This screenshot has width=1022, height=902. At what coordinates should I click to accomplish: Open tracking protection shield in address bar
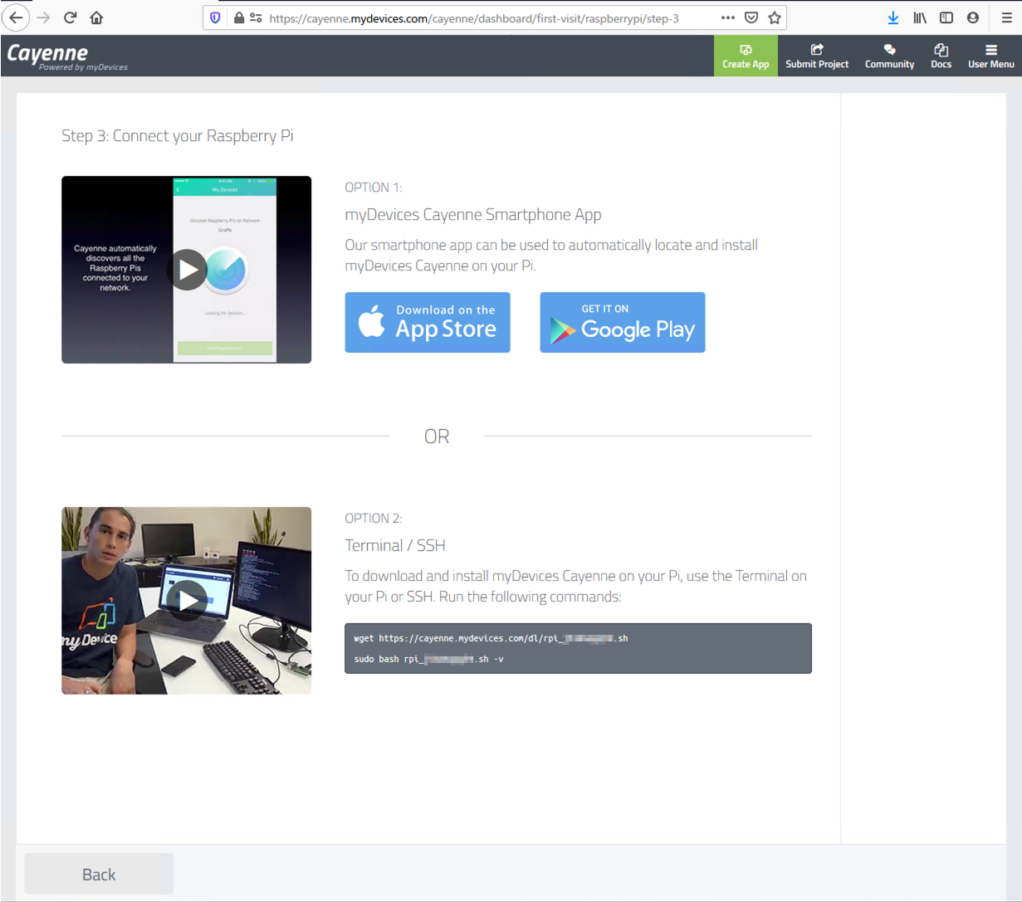(215, 17)
